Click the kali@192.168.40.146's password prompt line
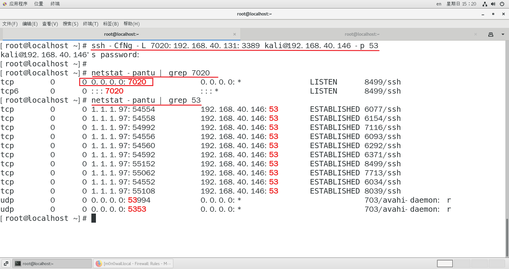The height and width of the screenshot is (269, 509). [70, 55]
